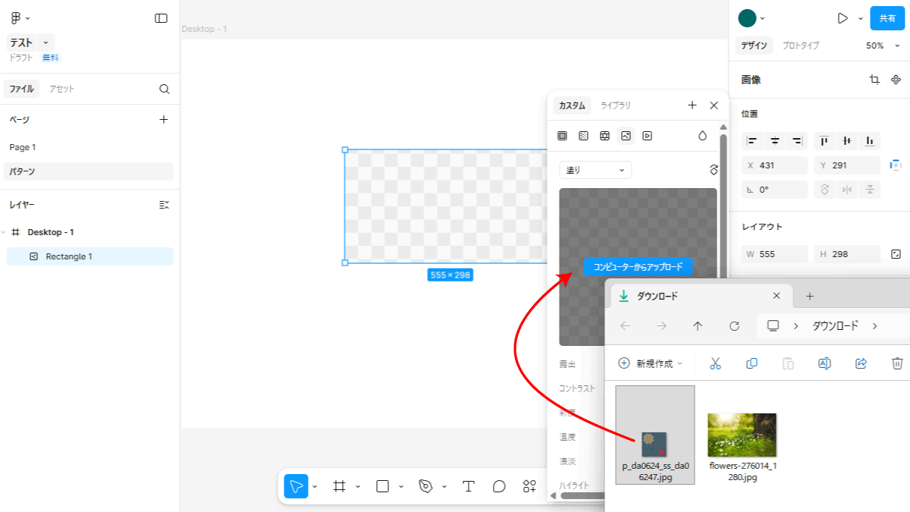
Task: Select the flowers-276014_1280.jpg thumbnail
Action: click(742, 435)
